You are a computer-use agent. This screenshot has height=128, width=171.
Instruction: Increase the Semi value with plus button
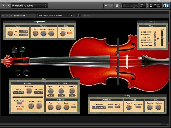pos(26,35)
